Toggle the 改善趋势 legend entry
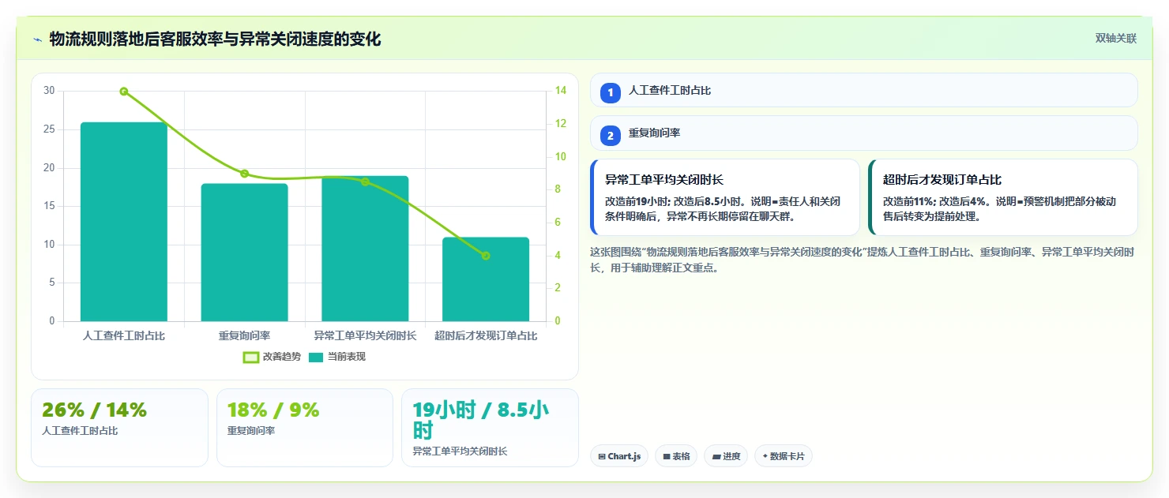 [273, 357]
